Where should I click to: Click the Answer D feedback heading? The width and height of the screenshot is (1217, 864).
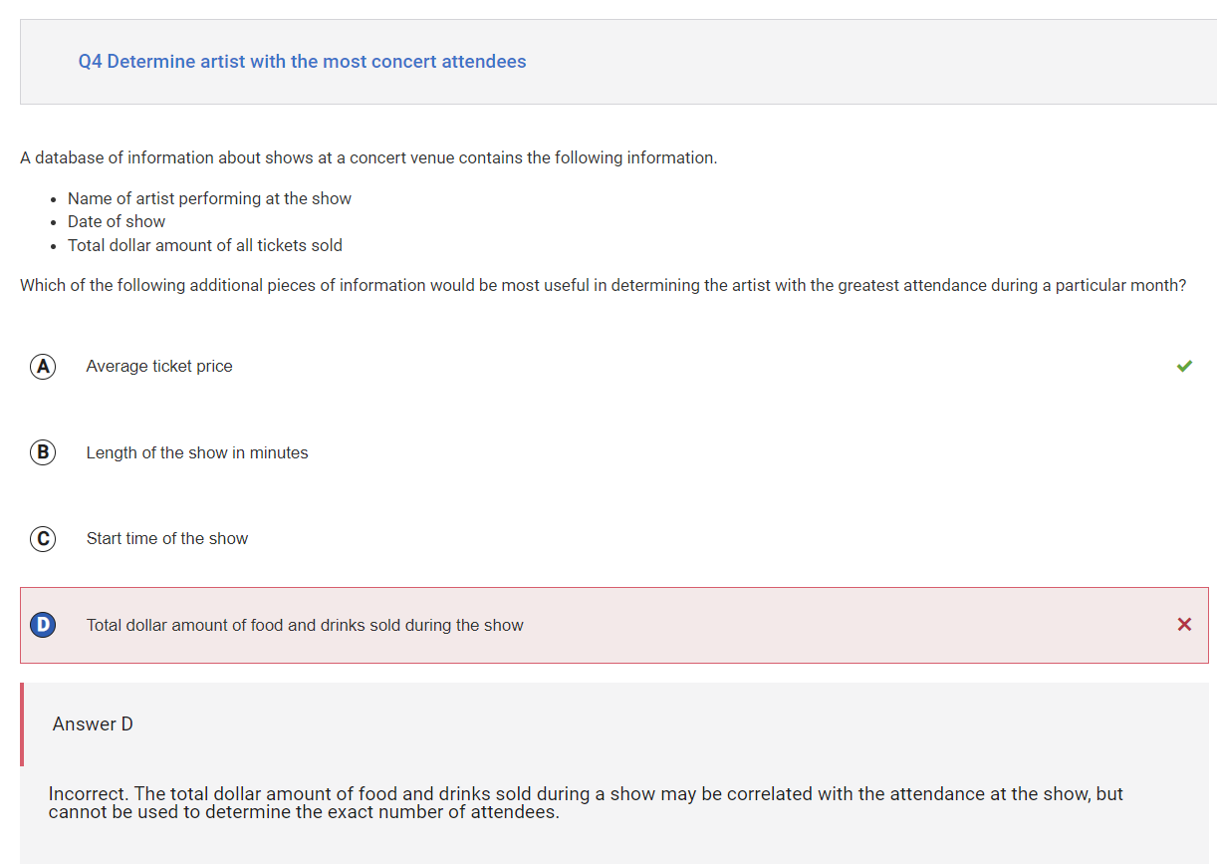pos(93,724)
